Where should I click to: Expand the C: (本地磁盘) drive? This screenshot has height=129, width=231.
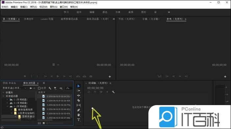click(7, 100)
